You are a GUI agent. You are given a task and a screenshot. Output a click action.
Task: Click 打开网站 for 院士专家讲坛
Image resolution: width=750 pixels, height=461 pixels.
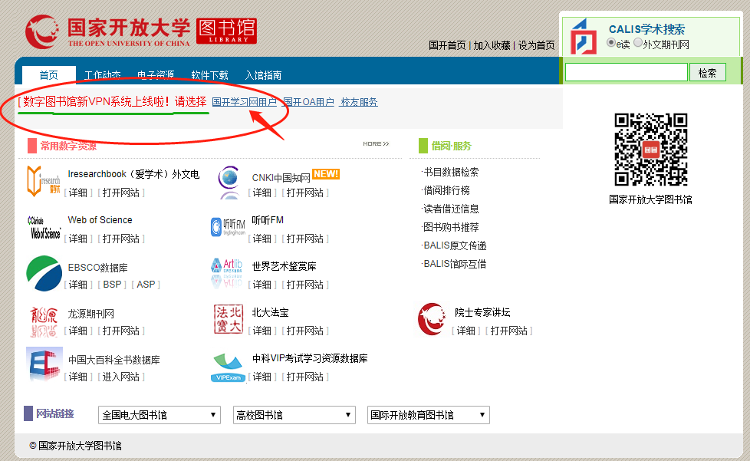coord(508,331)
